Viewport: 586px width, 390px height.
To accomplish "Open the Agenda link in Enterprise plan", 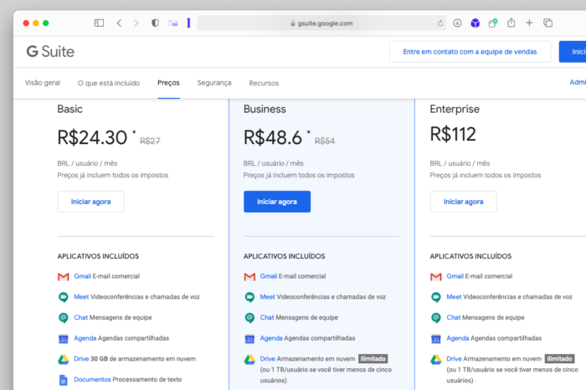I will point(458,338).
